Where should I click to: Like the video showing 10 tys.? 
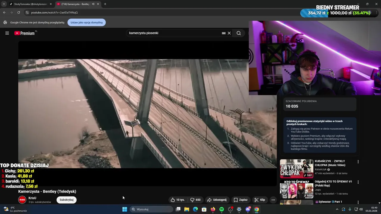pos(178,200)
